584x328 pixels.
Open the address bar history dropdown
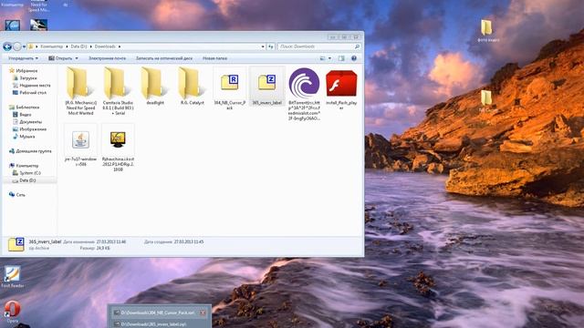(x=263, y=46)
